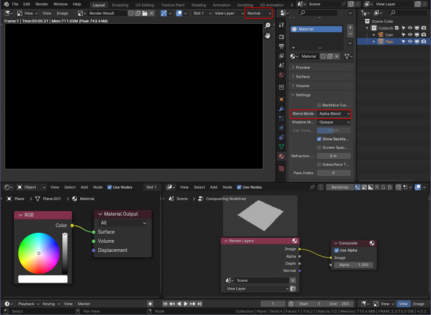Open the Render properties tab (camera back icon)

click(x=281, y=37)
